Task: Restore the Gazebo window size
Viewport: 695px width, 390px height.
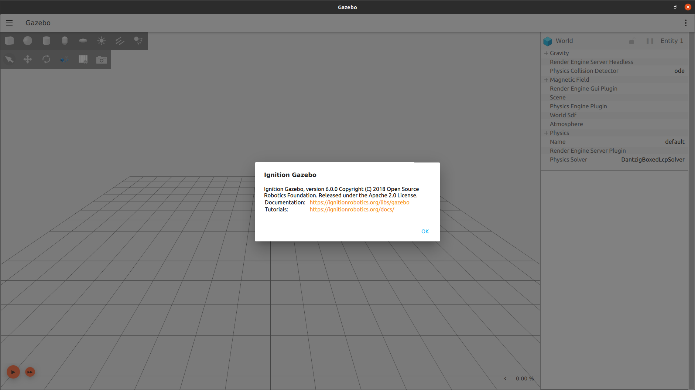Action: tap(675, 7)
